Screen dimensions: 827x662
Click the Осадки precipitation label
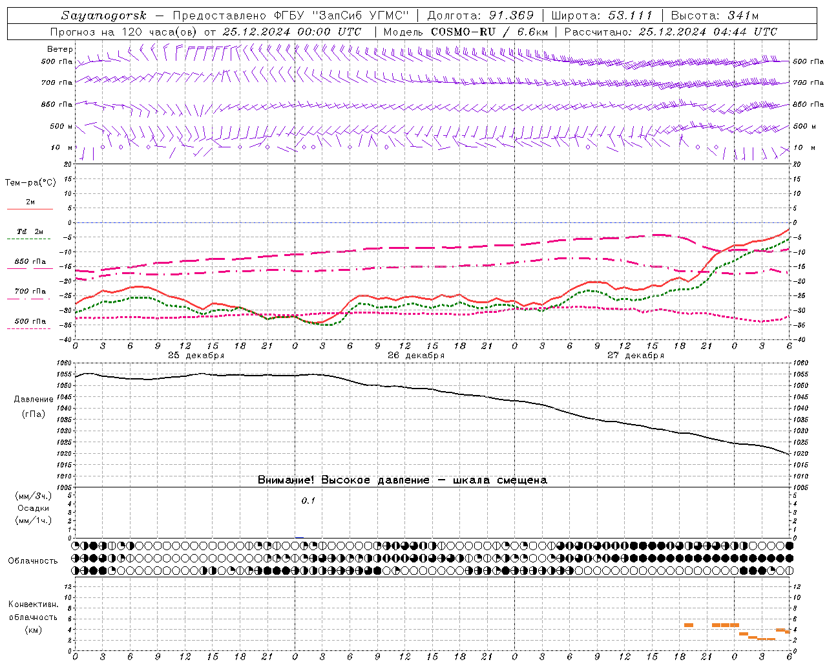(33, 508)
